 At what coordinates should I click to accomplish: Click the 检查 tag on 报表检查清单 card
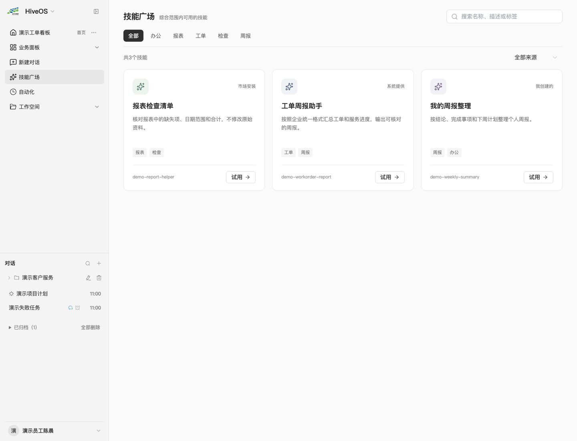[x=157, y=152]
